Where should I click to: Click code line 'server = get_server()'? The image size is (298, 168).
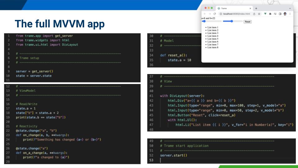pos(34,72)
